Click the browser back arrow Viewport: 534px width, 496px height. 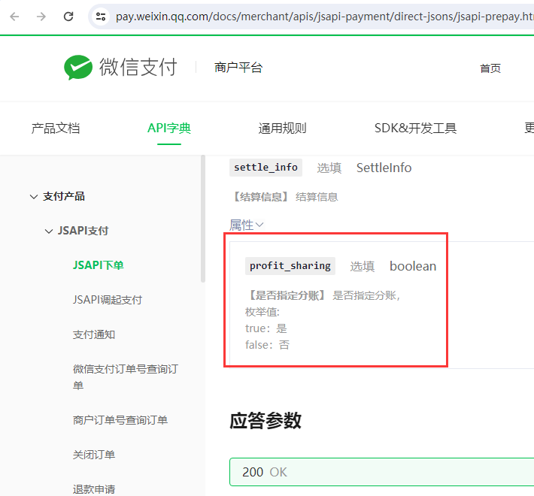[14, 17]
